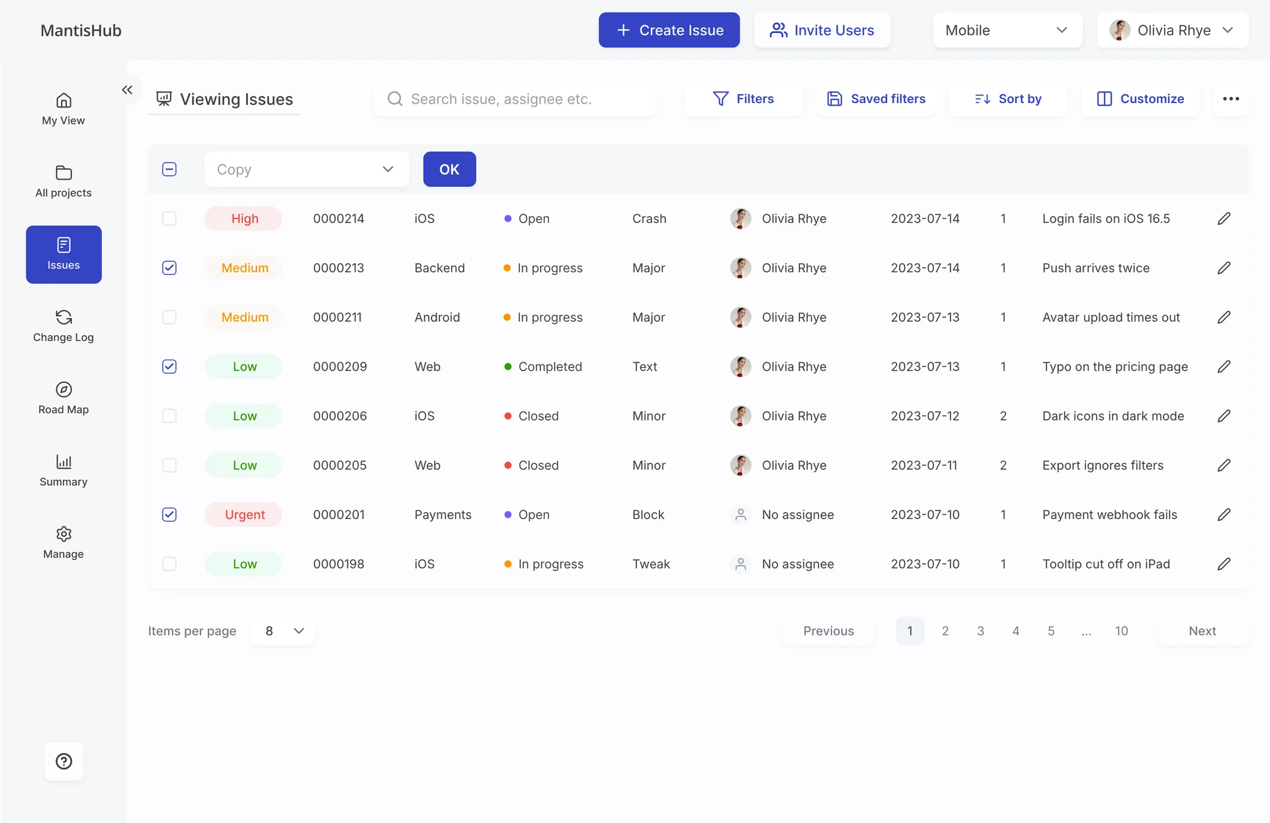
Task: Jump to page 2
Action: [x=945, y=631]
